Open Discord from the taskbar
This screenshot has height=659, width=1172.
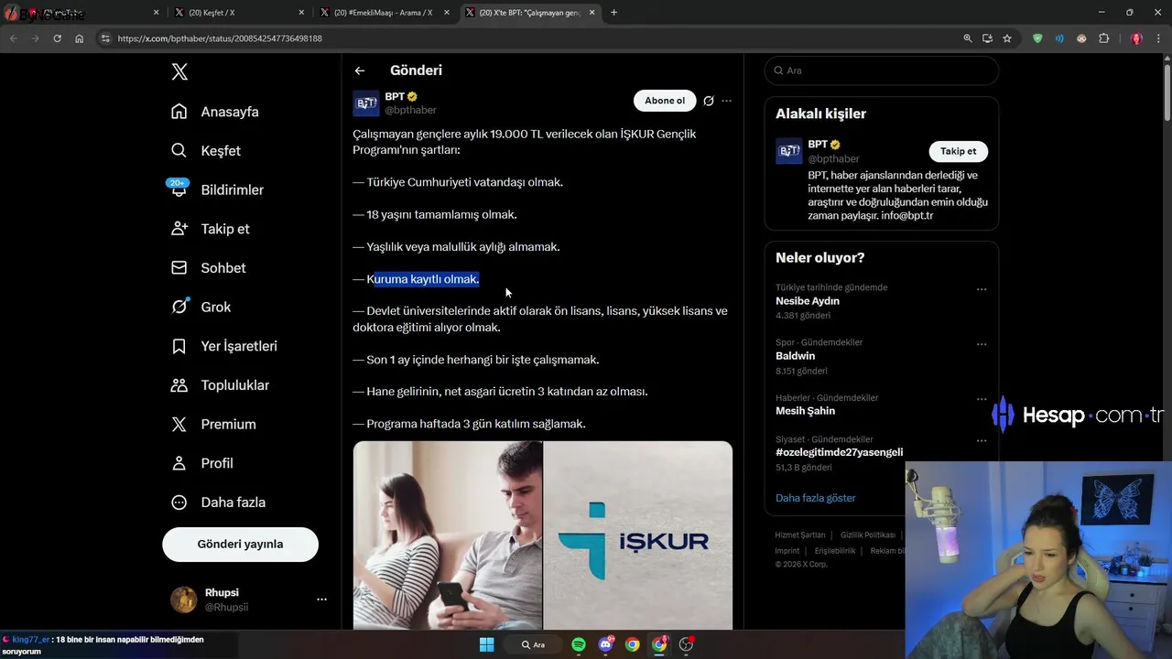point(605,644)
